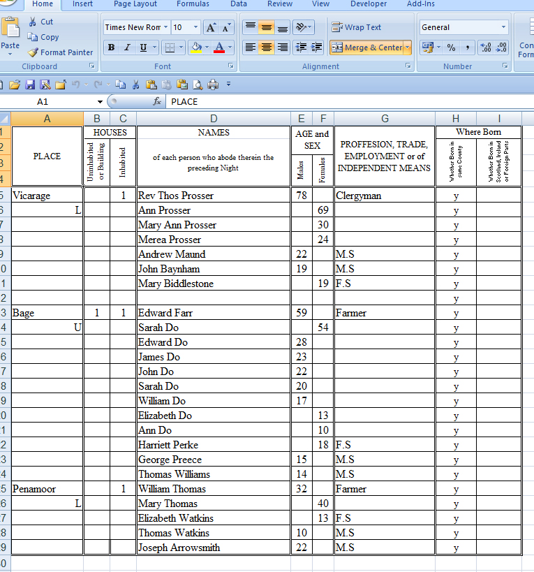Click the Merge & Center button
Viewport: 534px width, 572px height.
coord(366,47)
